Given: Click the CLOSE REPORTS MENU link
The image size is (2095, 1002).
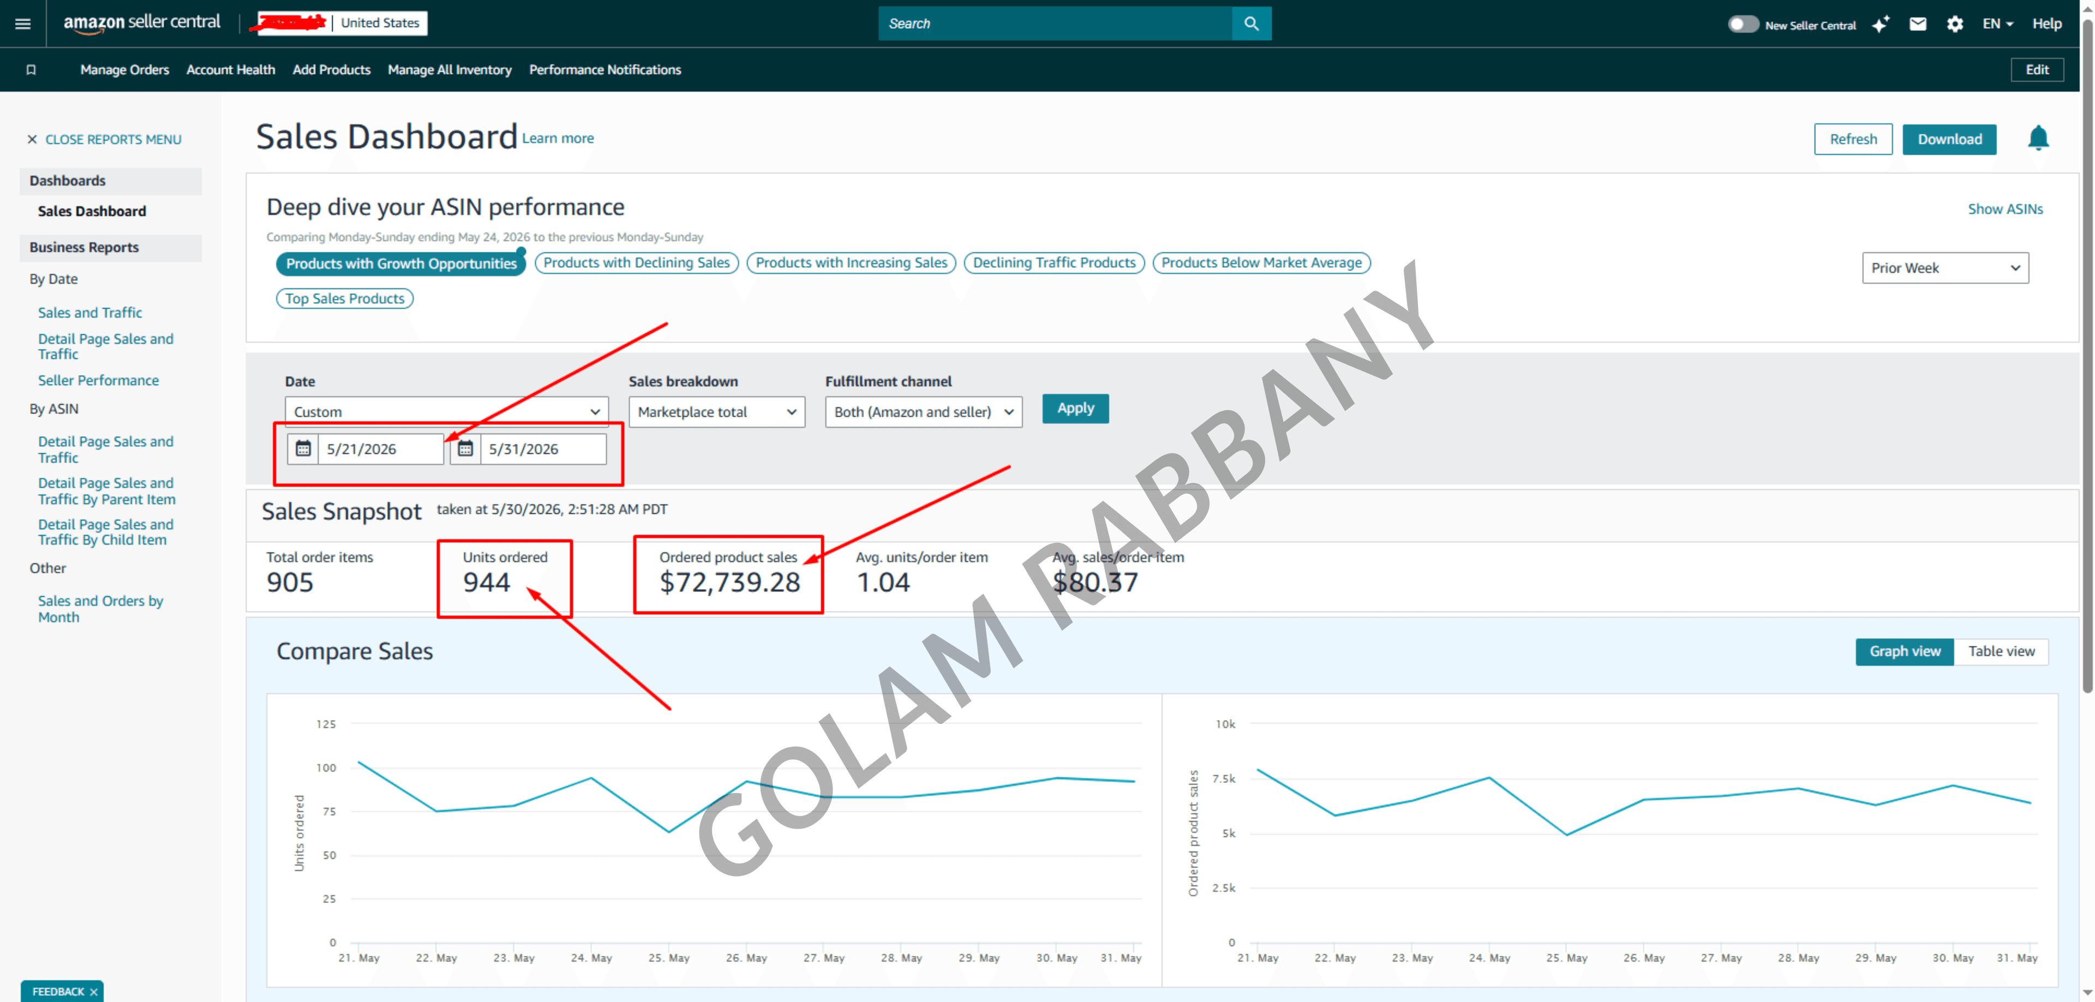Looking at the screenshot, I should click(x=113, y=140).
